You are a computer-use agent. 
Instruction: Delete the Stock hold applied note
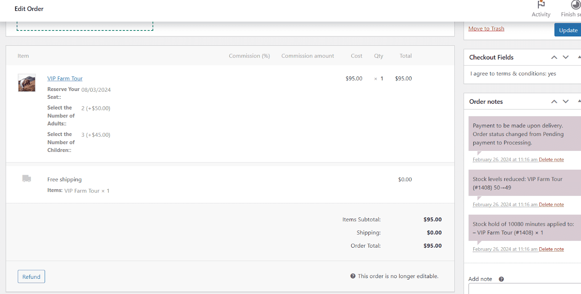pyautogui.click(x=551, y=249)
